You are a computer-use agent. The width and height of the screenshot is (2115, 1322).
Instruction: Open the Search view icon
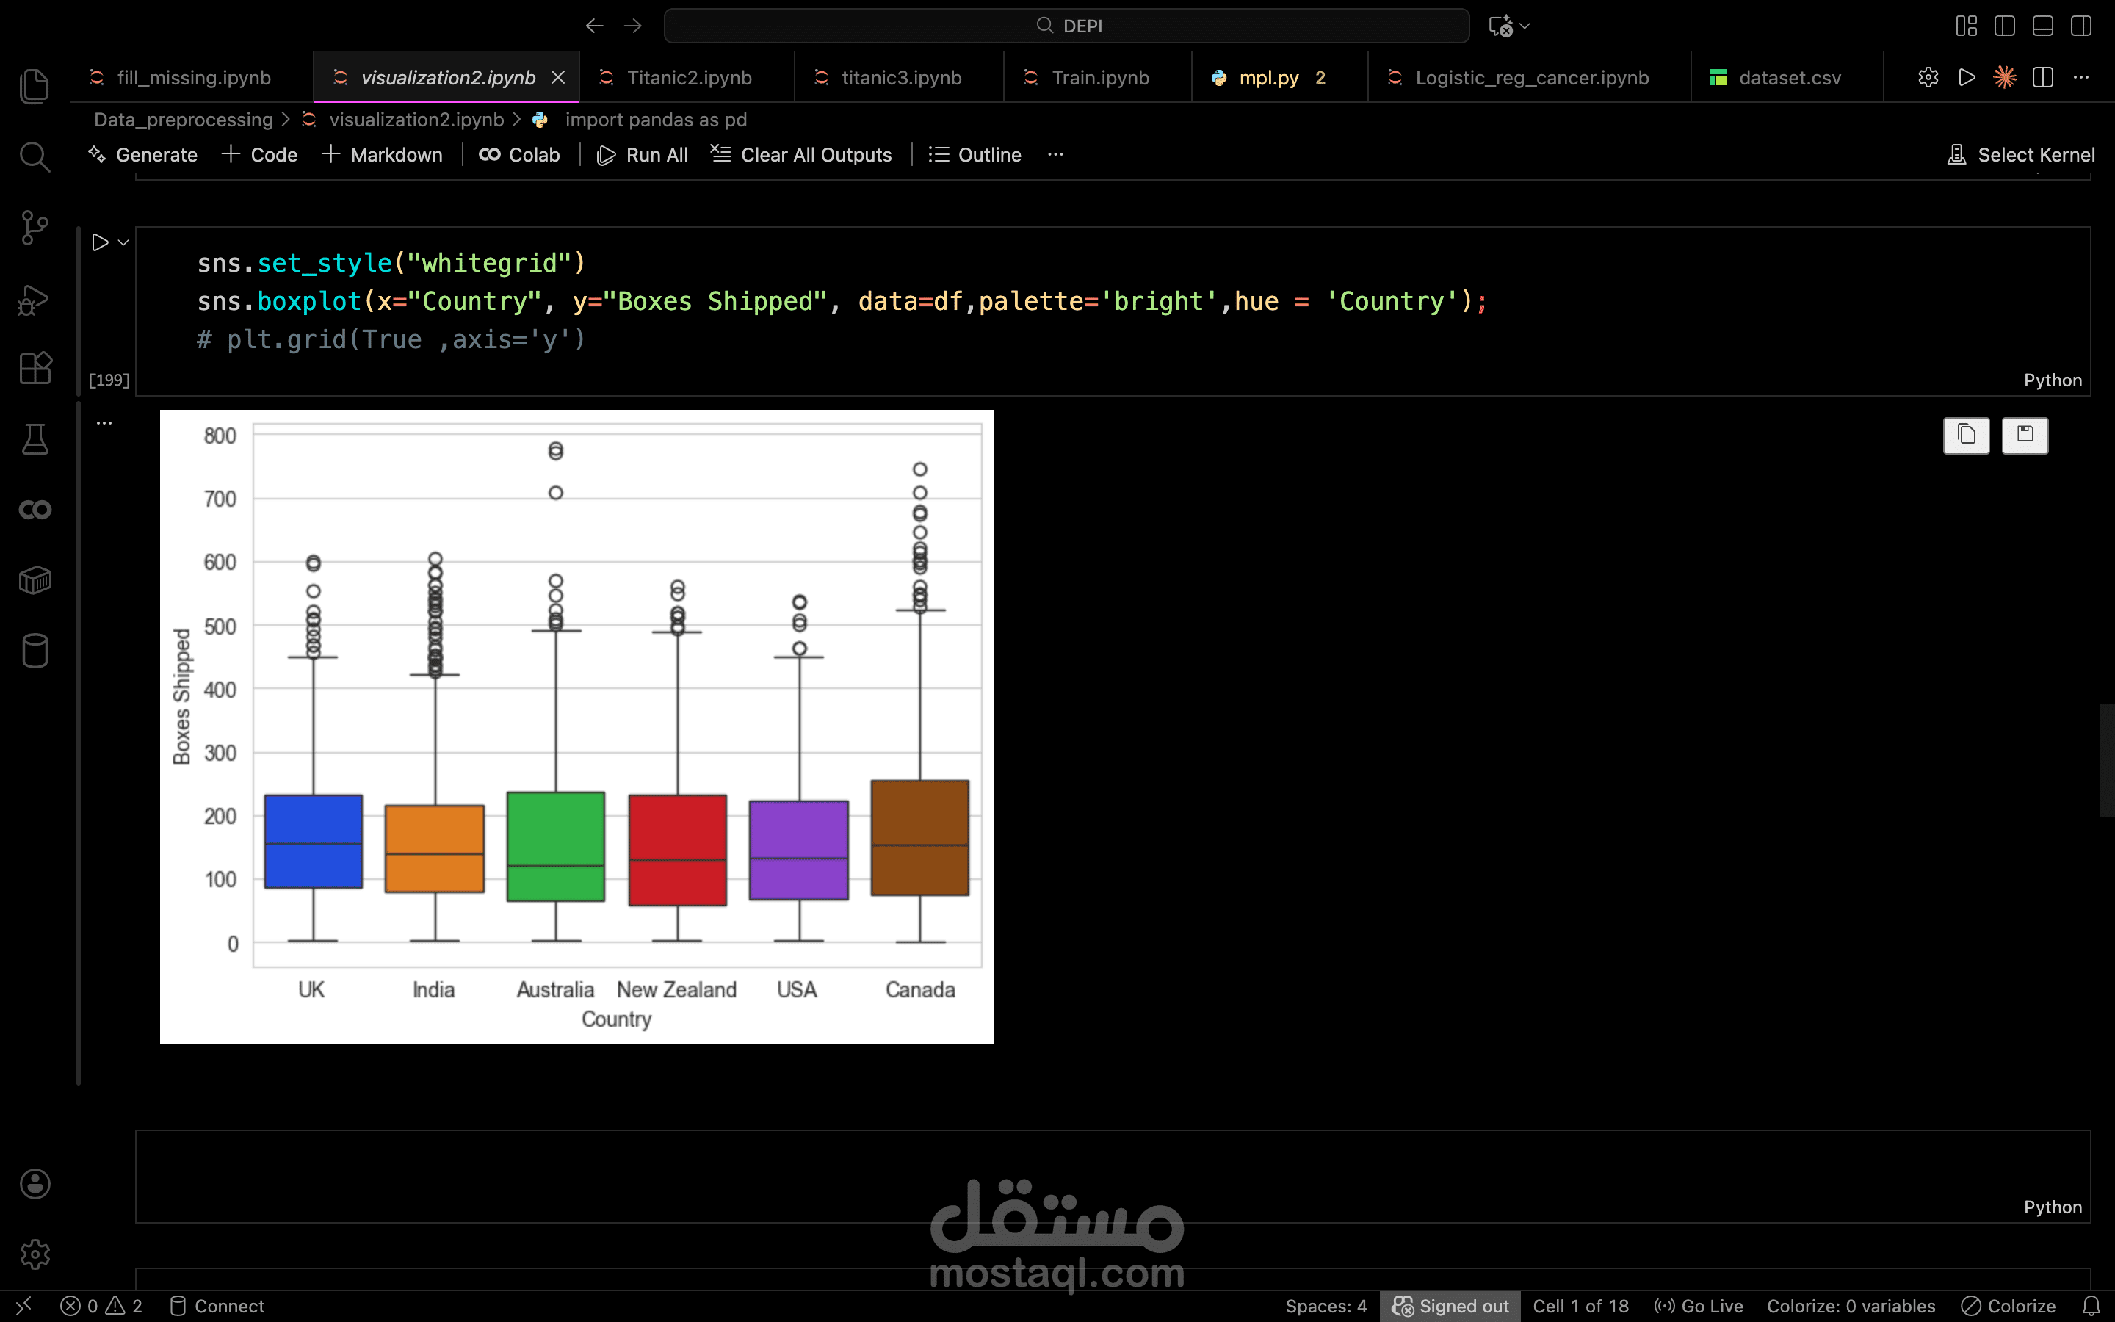click(35, 157)
